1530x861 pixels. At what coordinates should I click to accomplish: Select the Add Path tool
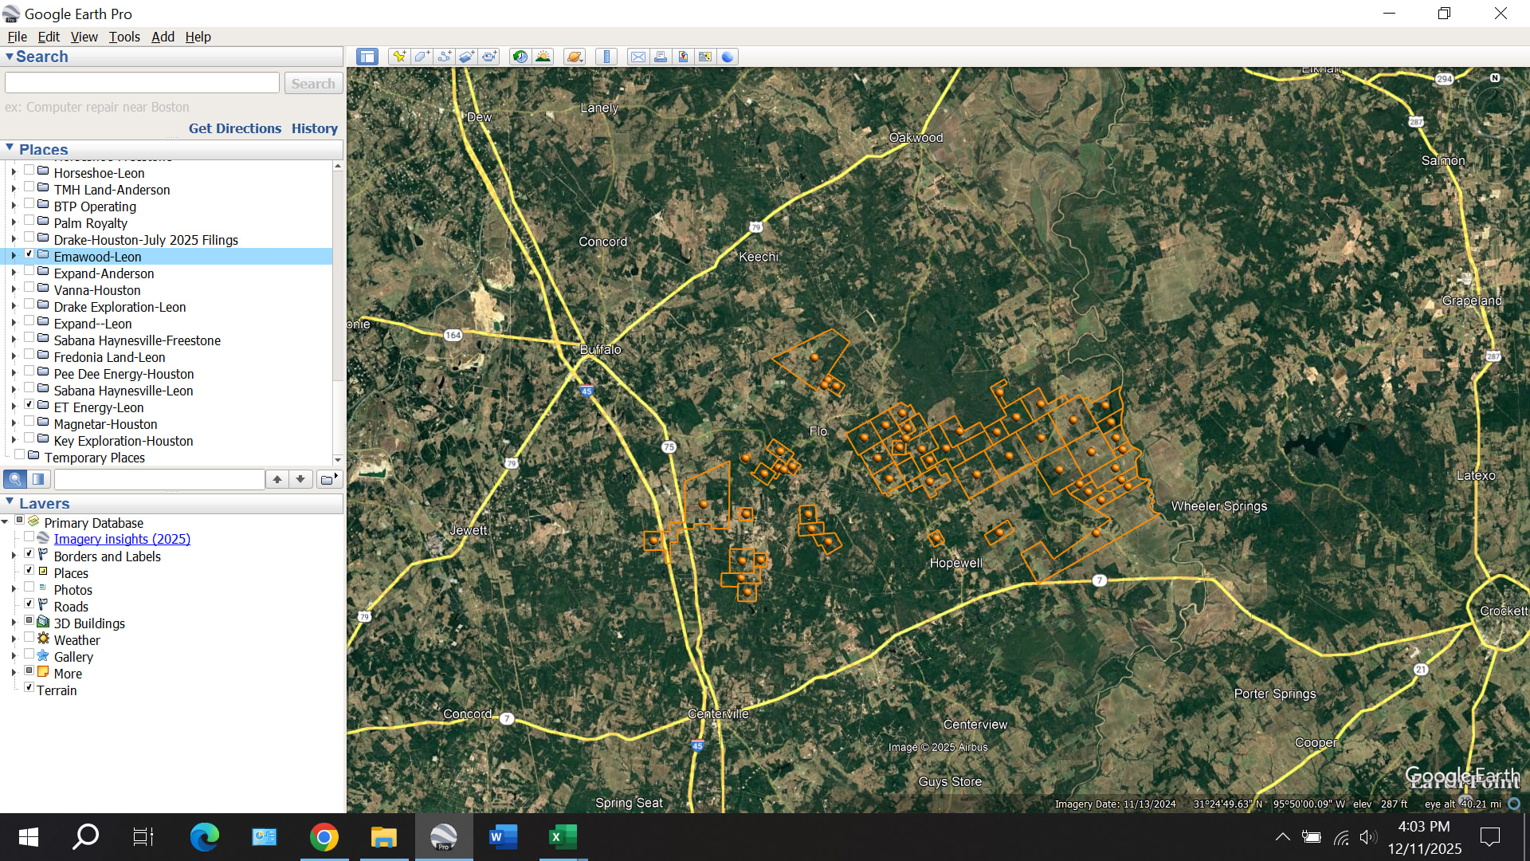point(444,57)
